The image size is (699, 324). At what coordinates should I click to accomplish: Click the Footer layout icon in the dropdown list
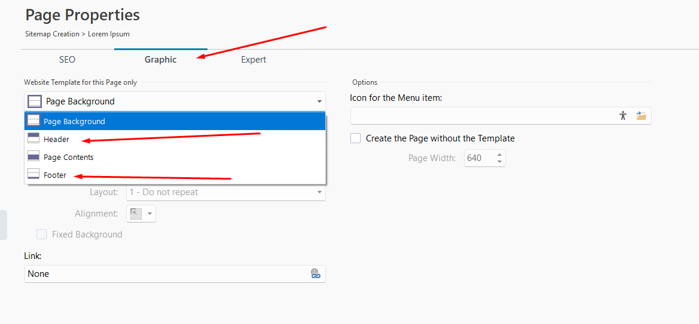pyautogui.click(x=33, y=175)
